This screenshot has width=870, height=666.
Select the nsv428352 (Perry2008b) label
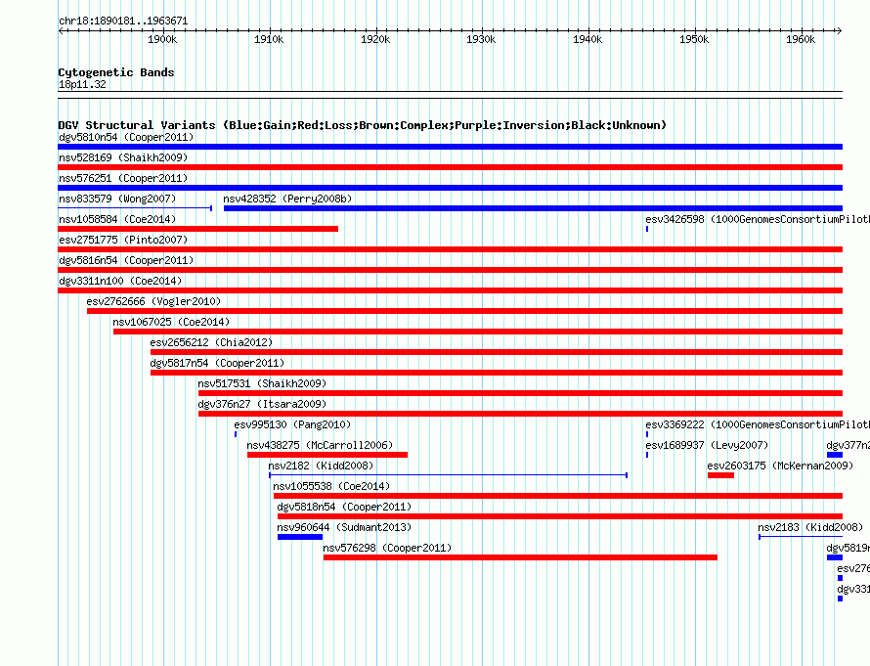[287, 199]
